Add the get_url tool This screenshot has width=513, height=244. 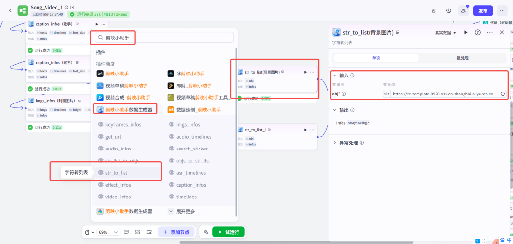tap(110, 137)
